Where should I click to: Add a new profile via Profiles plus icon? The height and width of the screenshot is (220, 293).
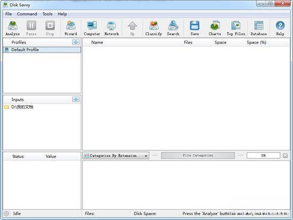click(76, 42)
